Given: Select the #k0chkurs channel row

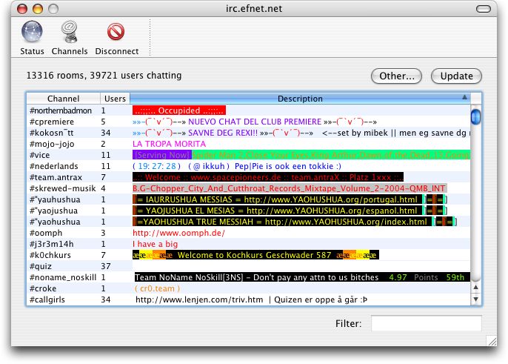Looking at the screenshot, I should click(249, 255).
